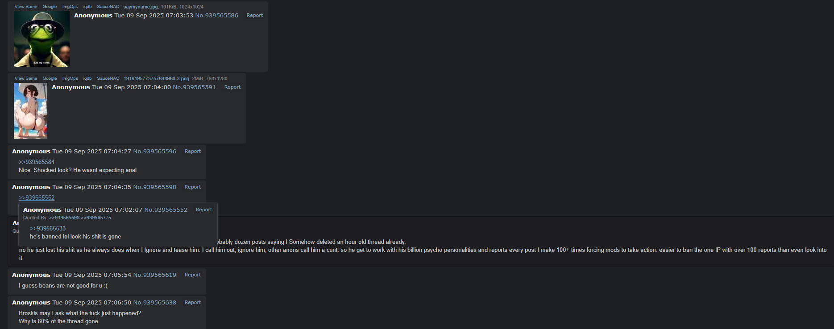Open ImgOps for the png image

pos(70,78)
